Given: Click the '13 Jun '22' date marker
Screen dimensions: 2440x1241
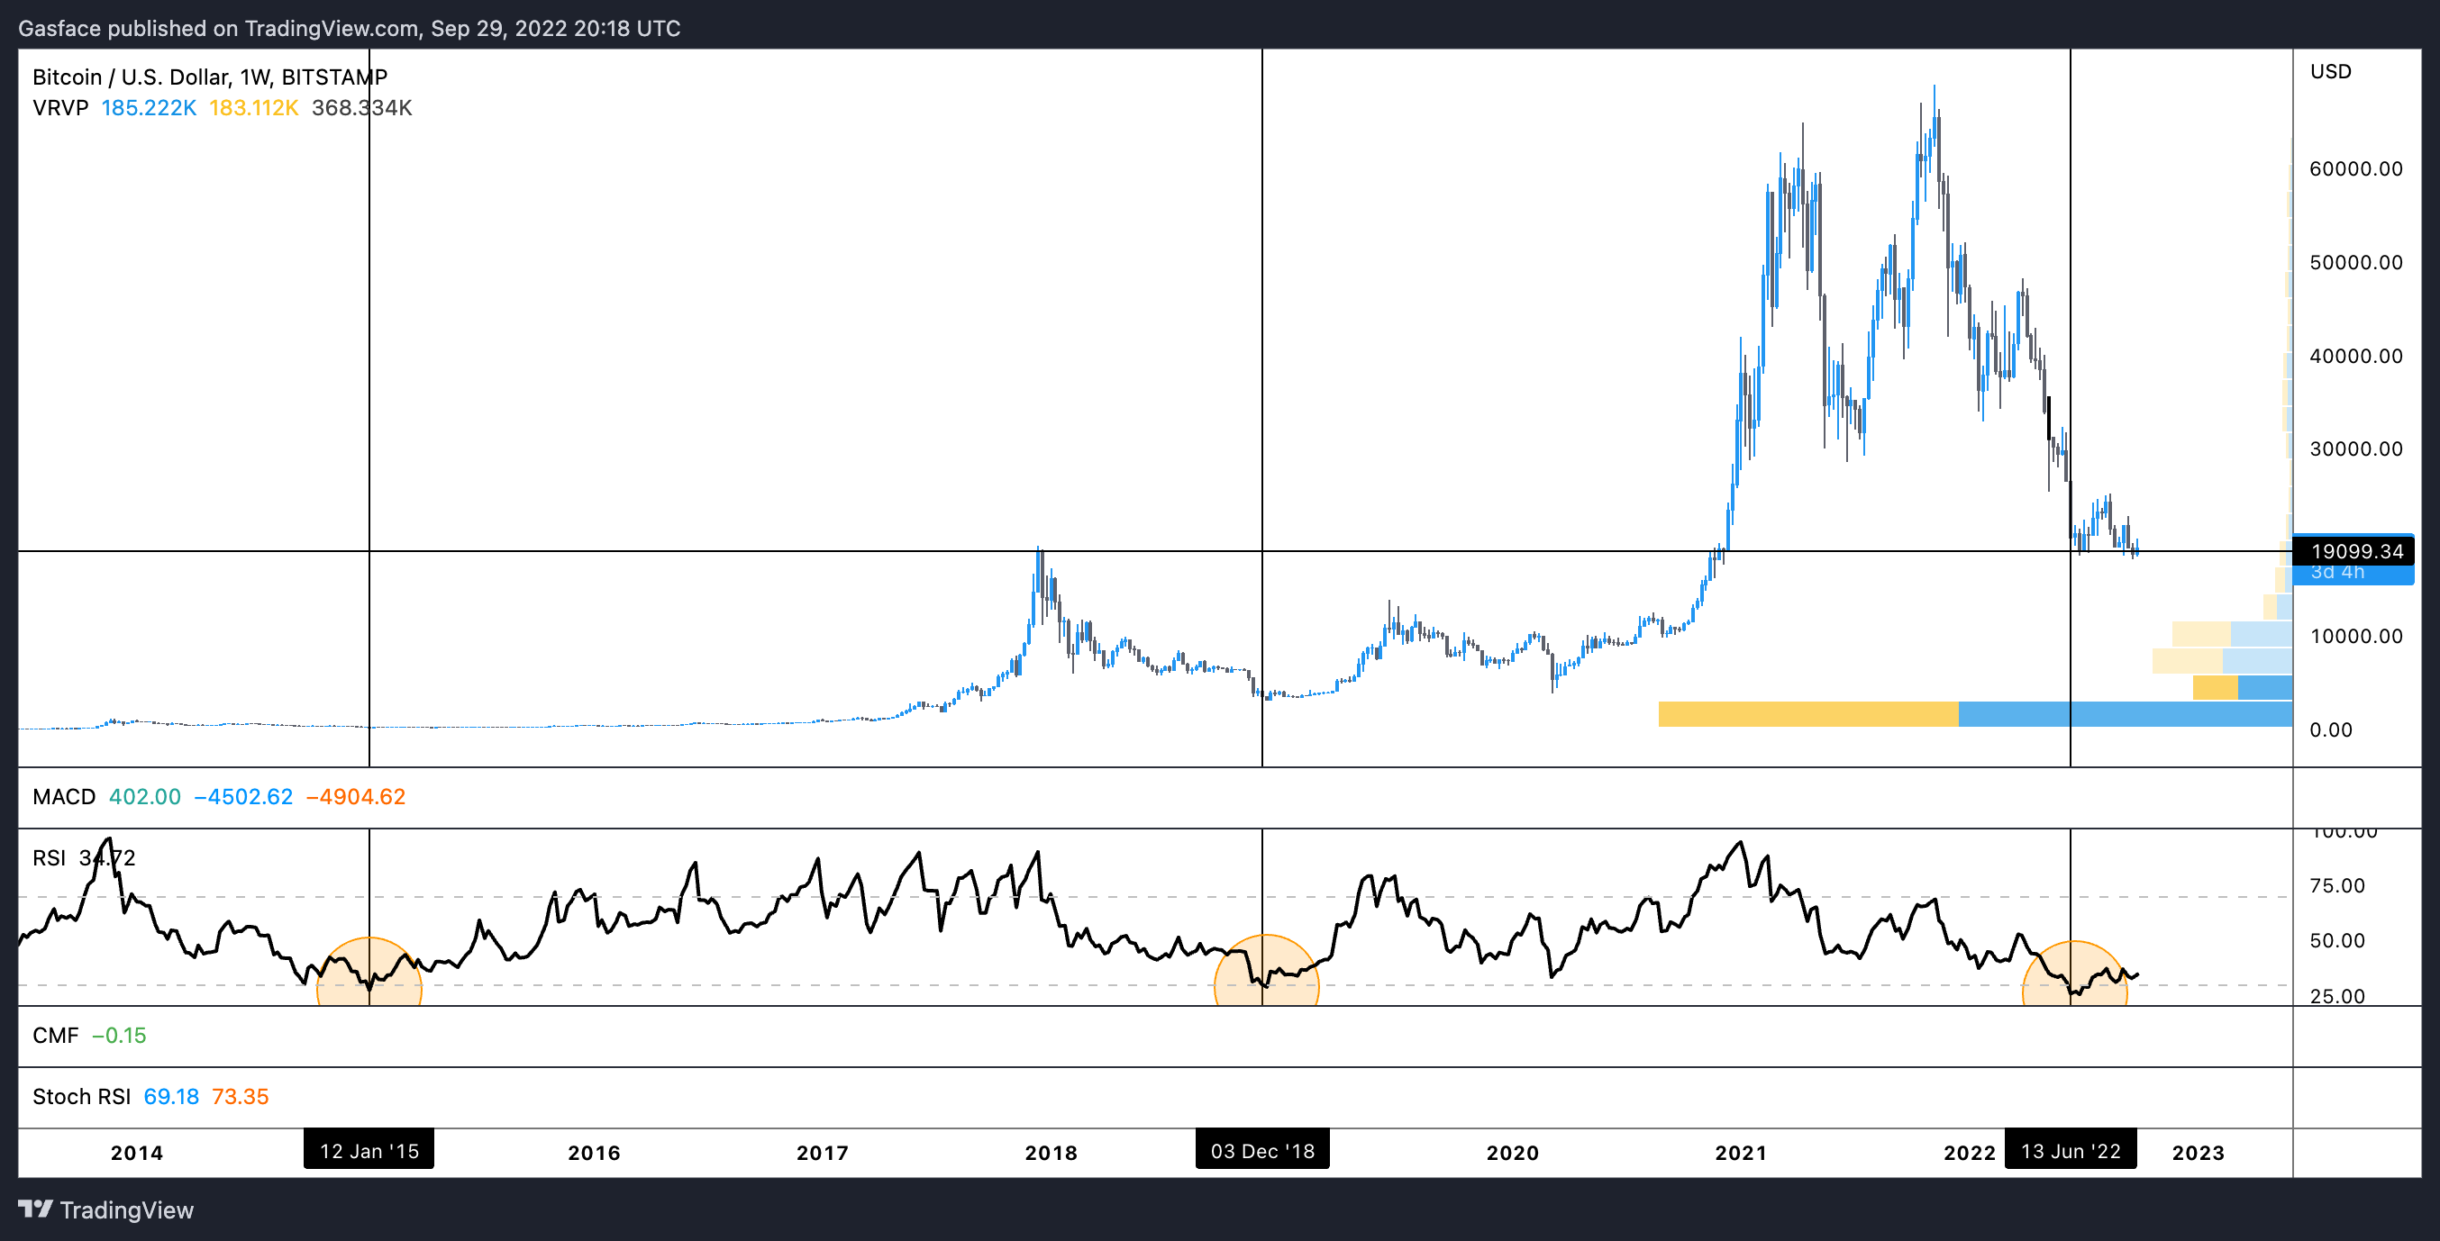Looking at the screenshot, I should pyautogui.click(x=2070, y=1150).
